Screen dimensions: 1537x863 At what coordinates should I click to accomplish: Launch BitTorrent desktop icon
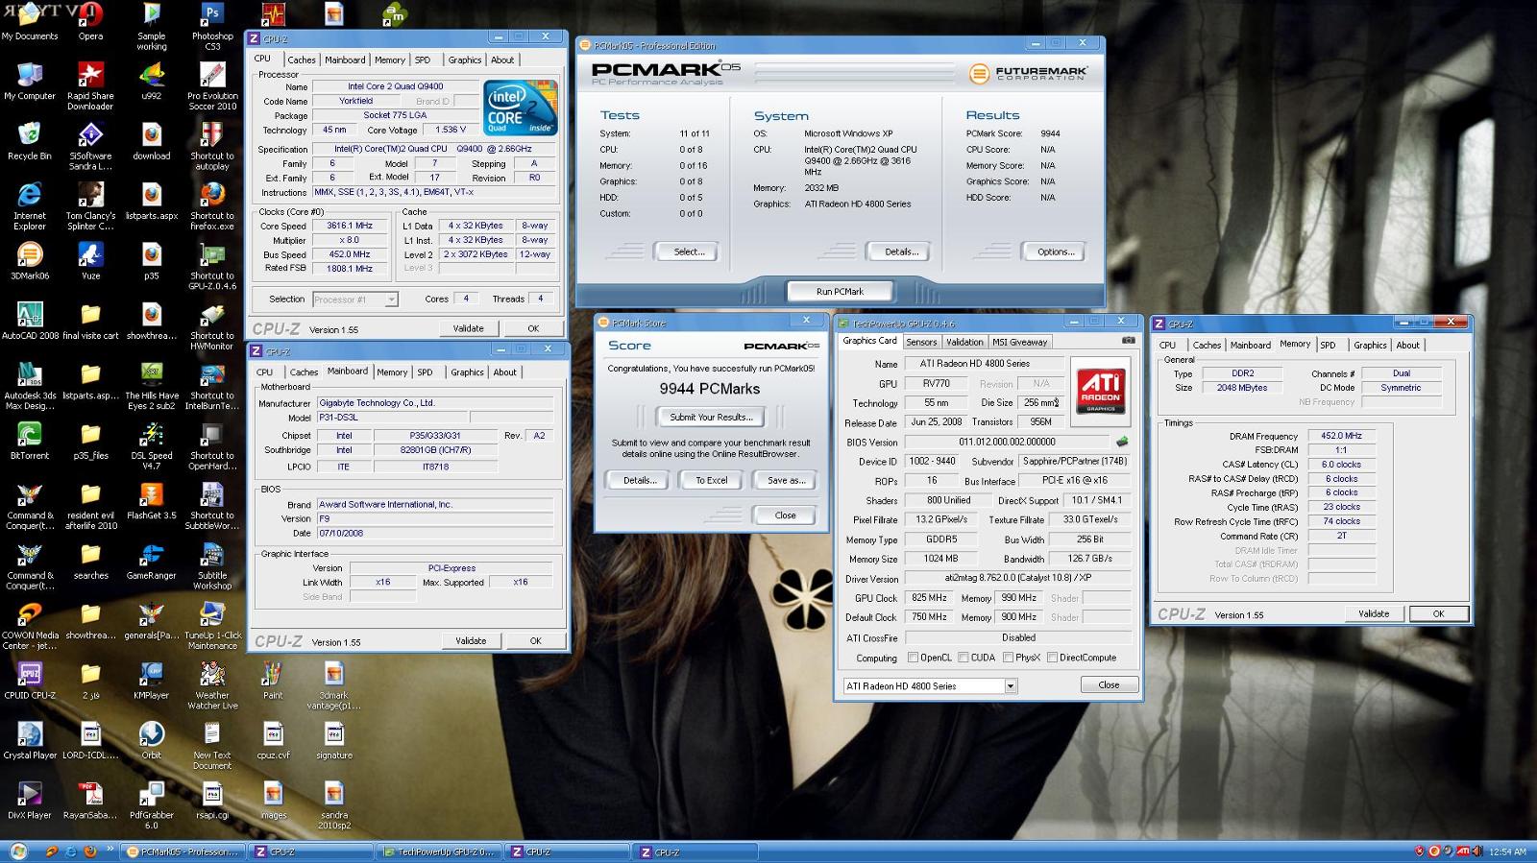coord(30,442)
